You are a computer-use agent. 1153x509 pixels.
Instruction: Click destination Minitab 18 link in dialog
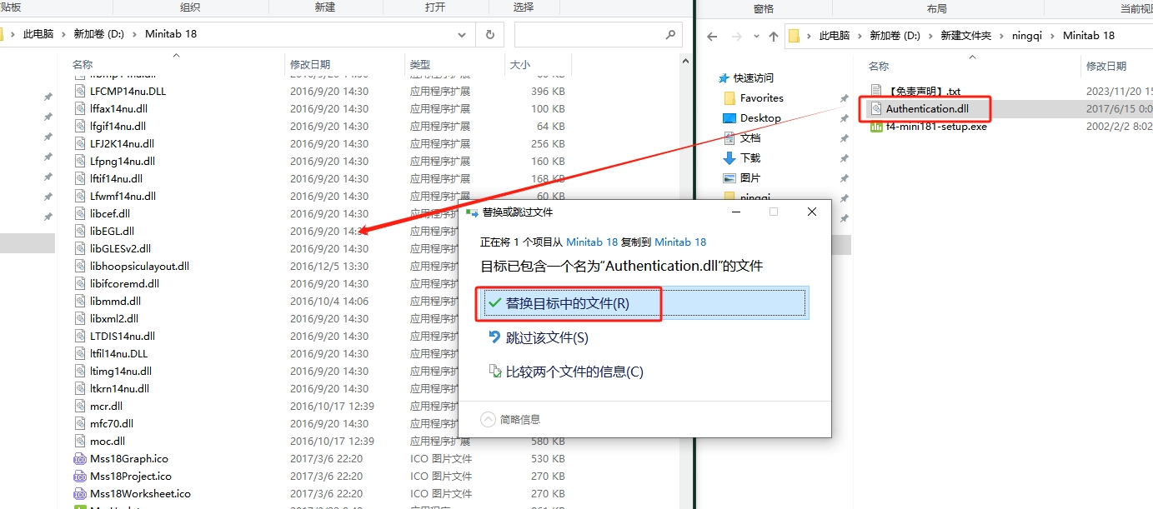tap(680, 242)
